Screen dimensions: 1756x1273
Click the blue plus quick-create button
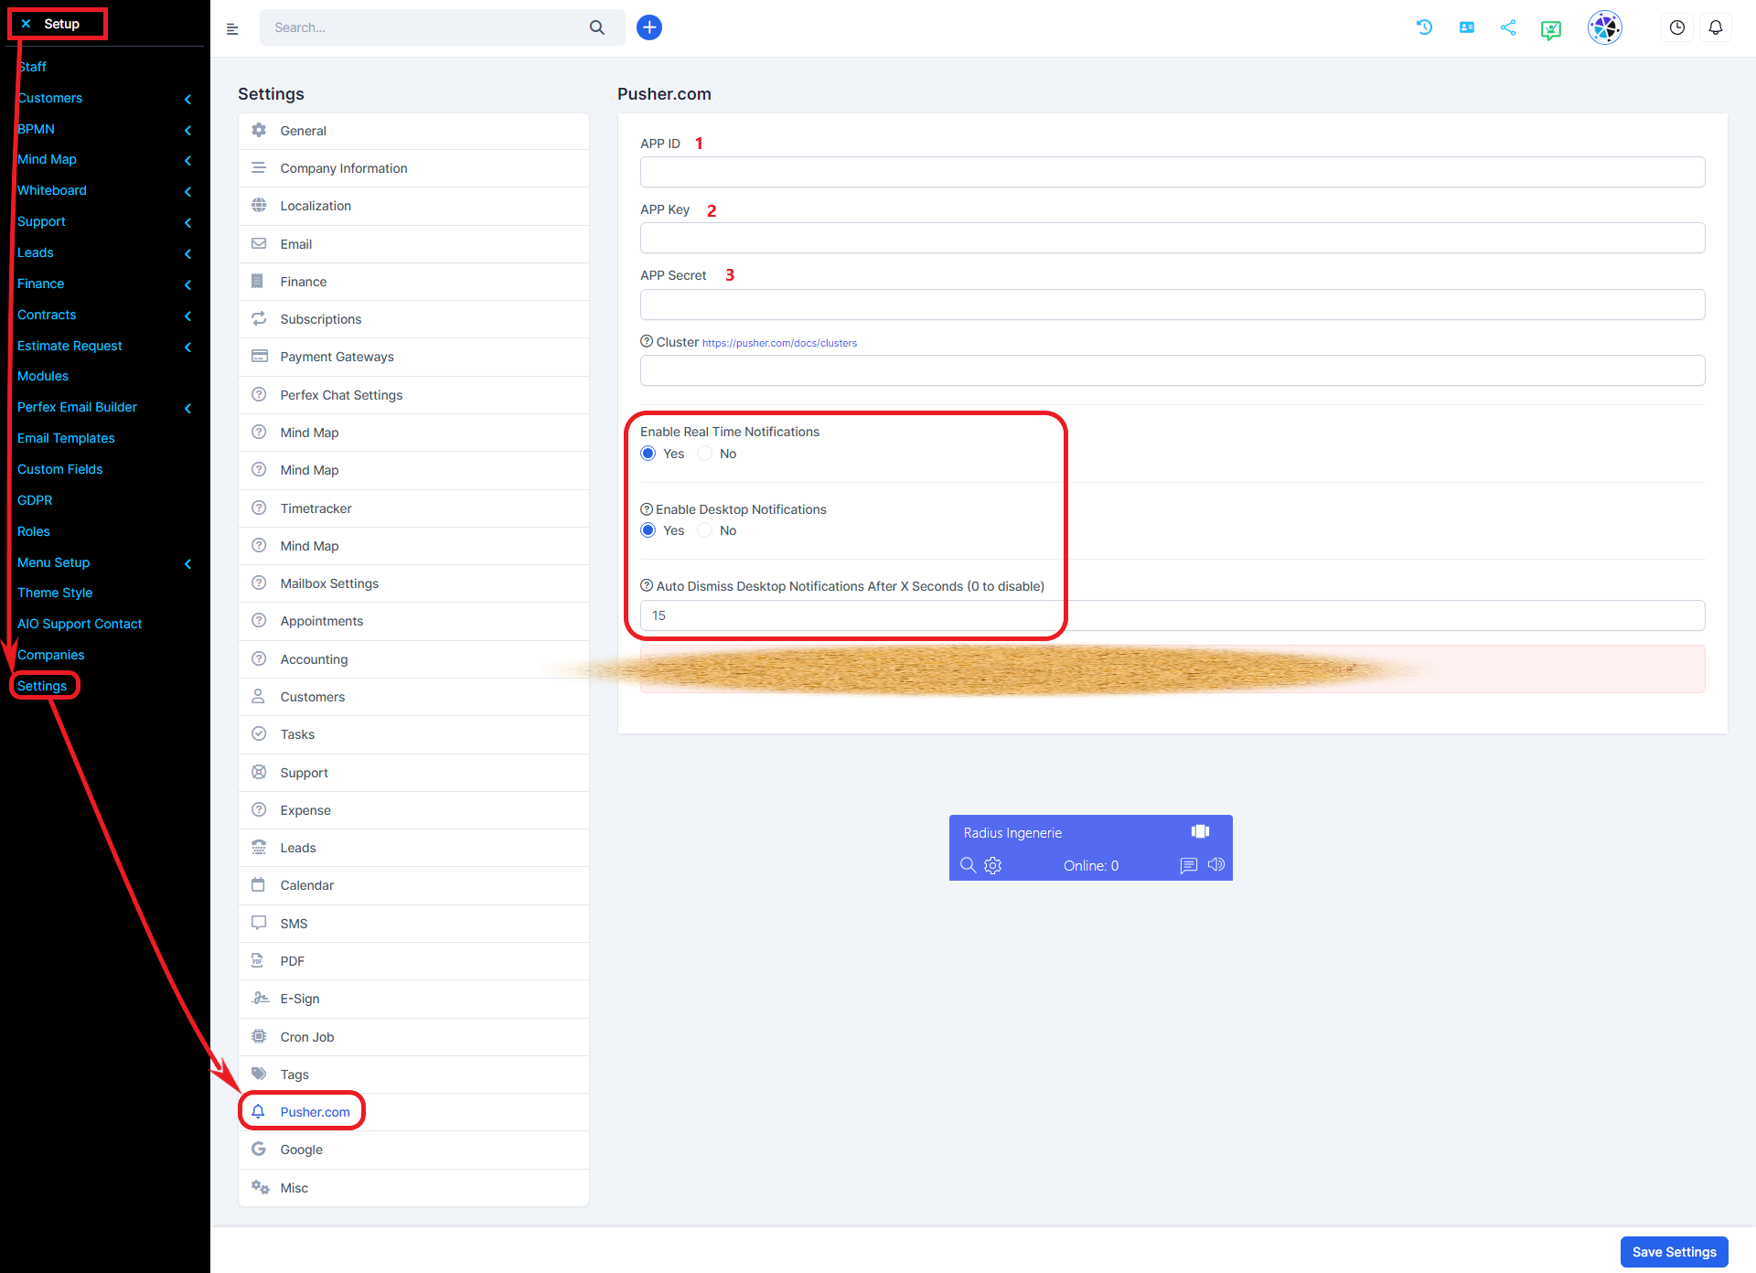(649, 27)
